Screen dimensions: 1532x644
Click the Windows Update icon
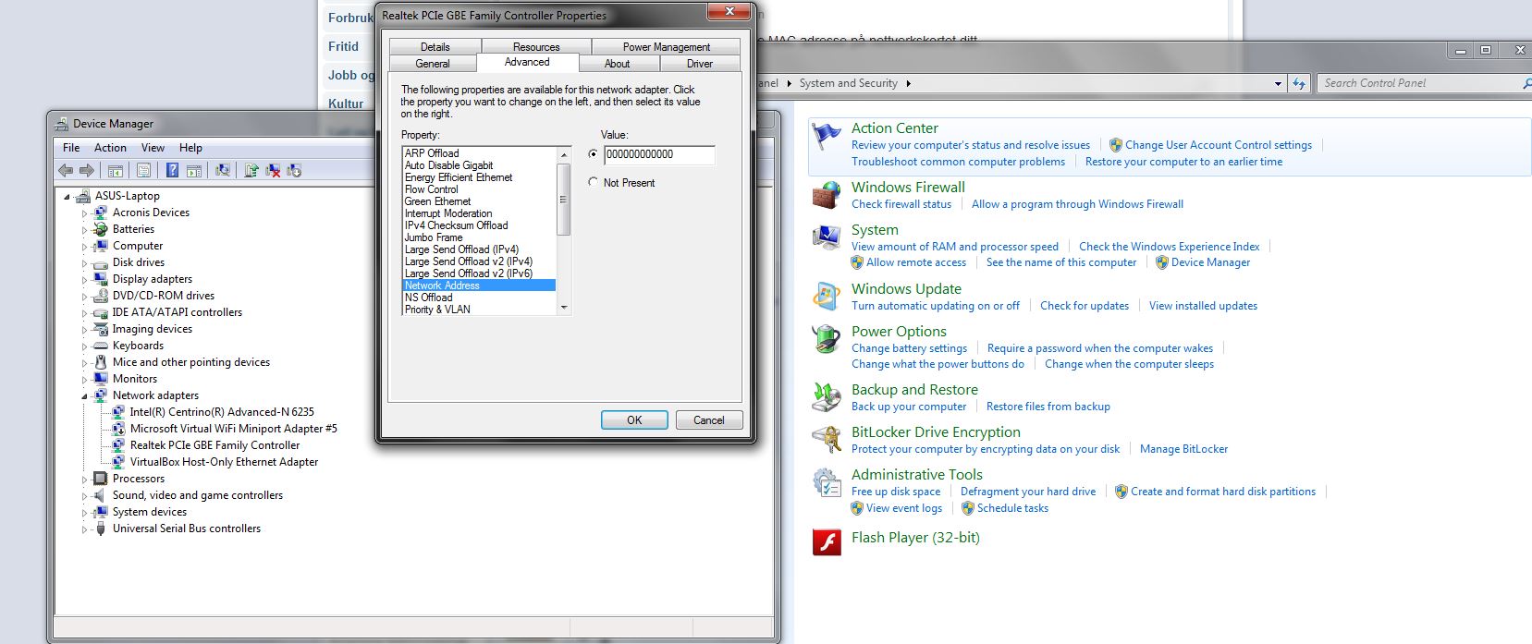click(x=826, y=297)
